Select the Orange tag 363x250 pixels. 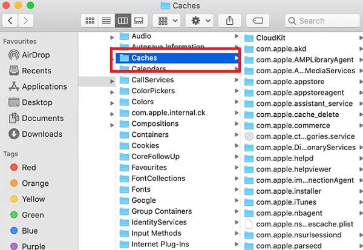pos(30,183)
